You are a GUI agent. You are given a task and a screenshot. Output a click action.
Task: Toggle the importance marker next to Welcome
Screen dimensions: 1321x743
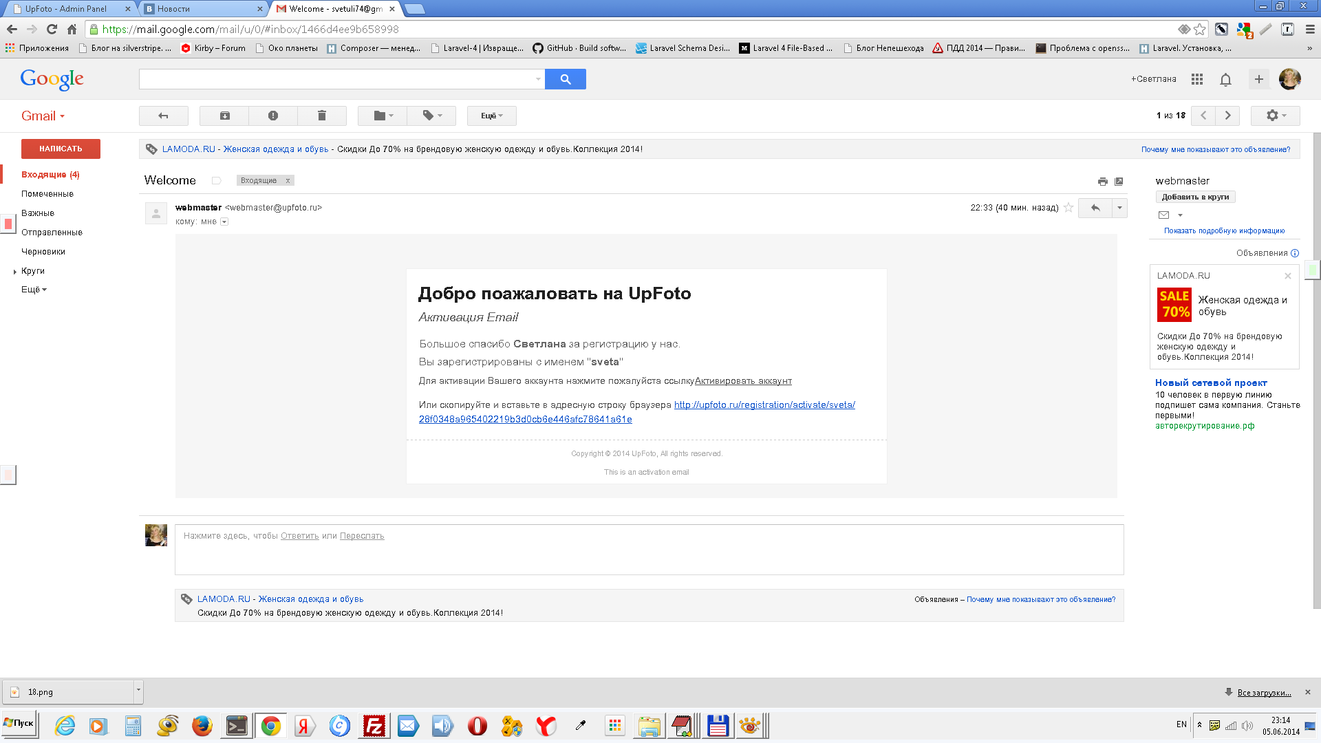(x=216, y=180)
